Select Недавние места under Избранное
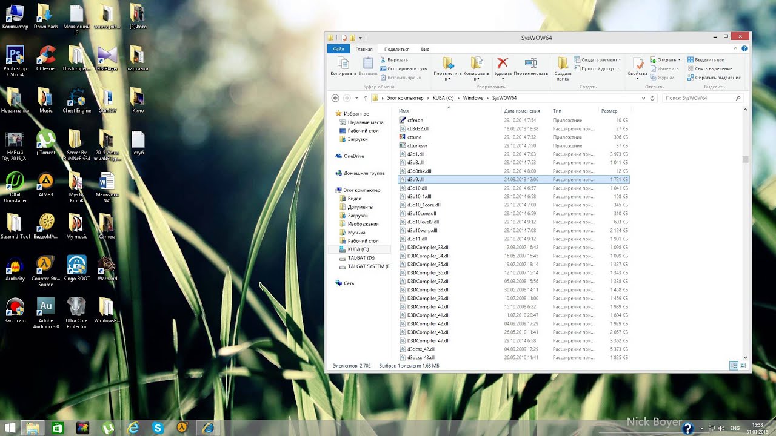Image resolution: width=776 pixels, height=436 pixels. [365, 122]
